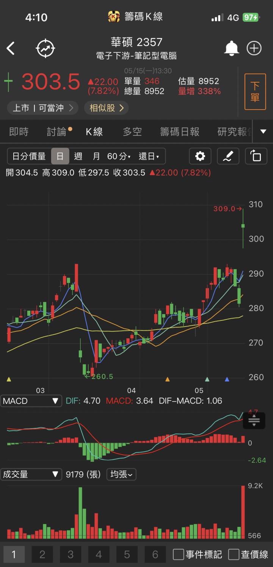Tap the 單量 346 value
This screenshot has width=273, height=567.
pos(142,81)
